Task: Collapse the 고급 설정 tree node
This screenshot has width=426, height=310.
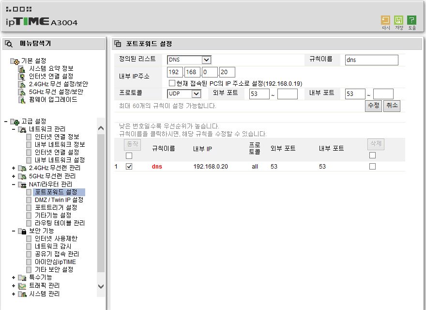Action: pyautogui.click(x=6, y=122)
